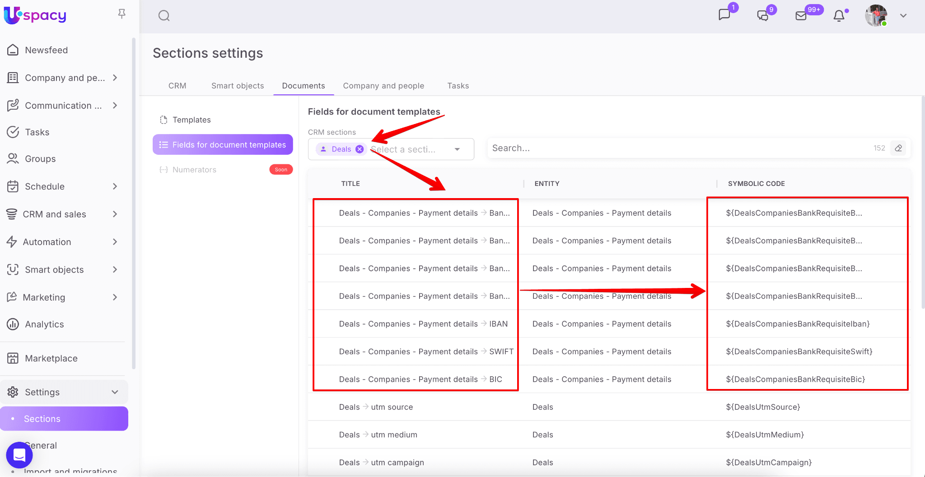Expand the CRM and sales sidebar menu
The height and width of the screenshot is (477, 925).
click(115, 214)
